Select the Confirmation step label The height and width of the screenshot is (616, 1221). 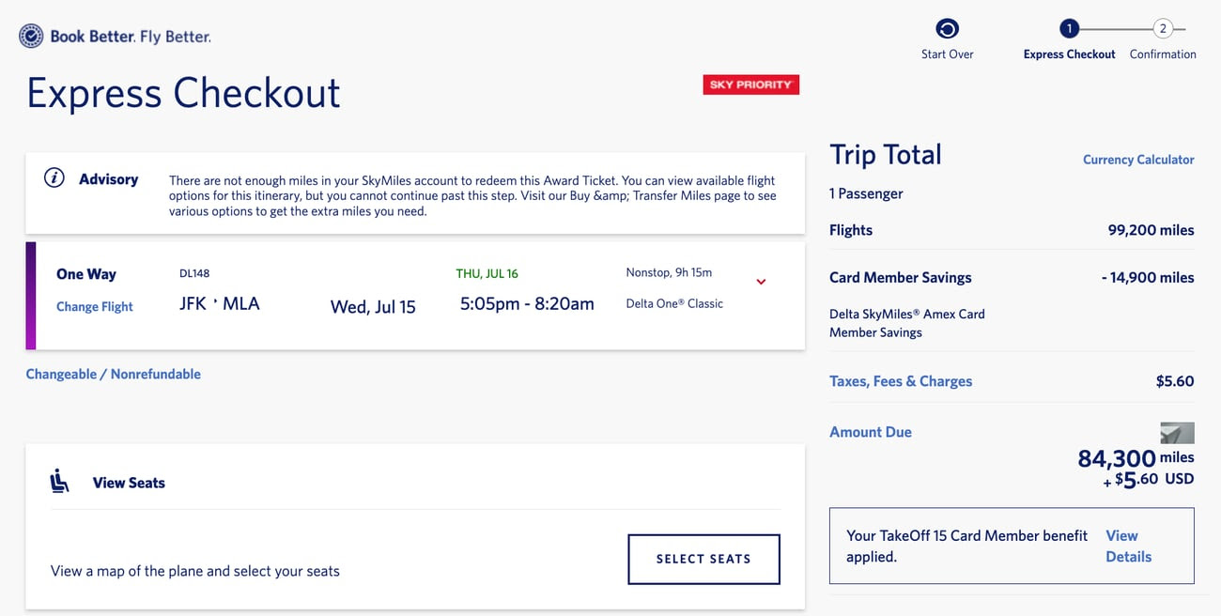pyautogui.click(x=1162, y=54)
